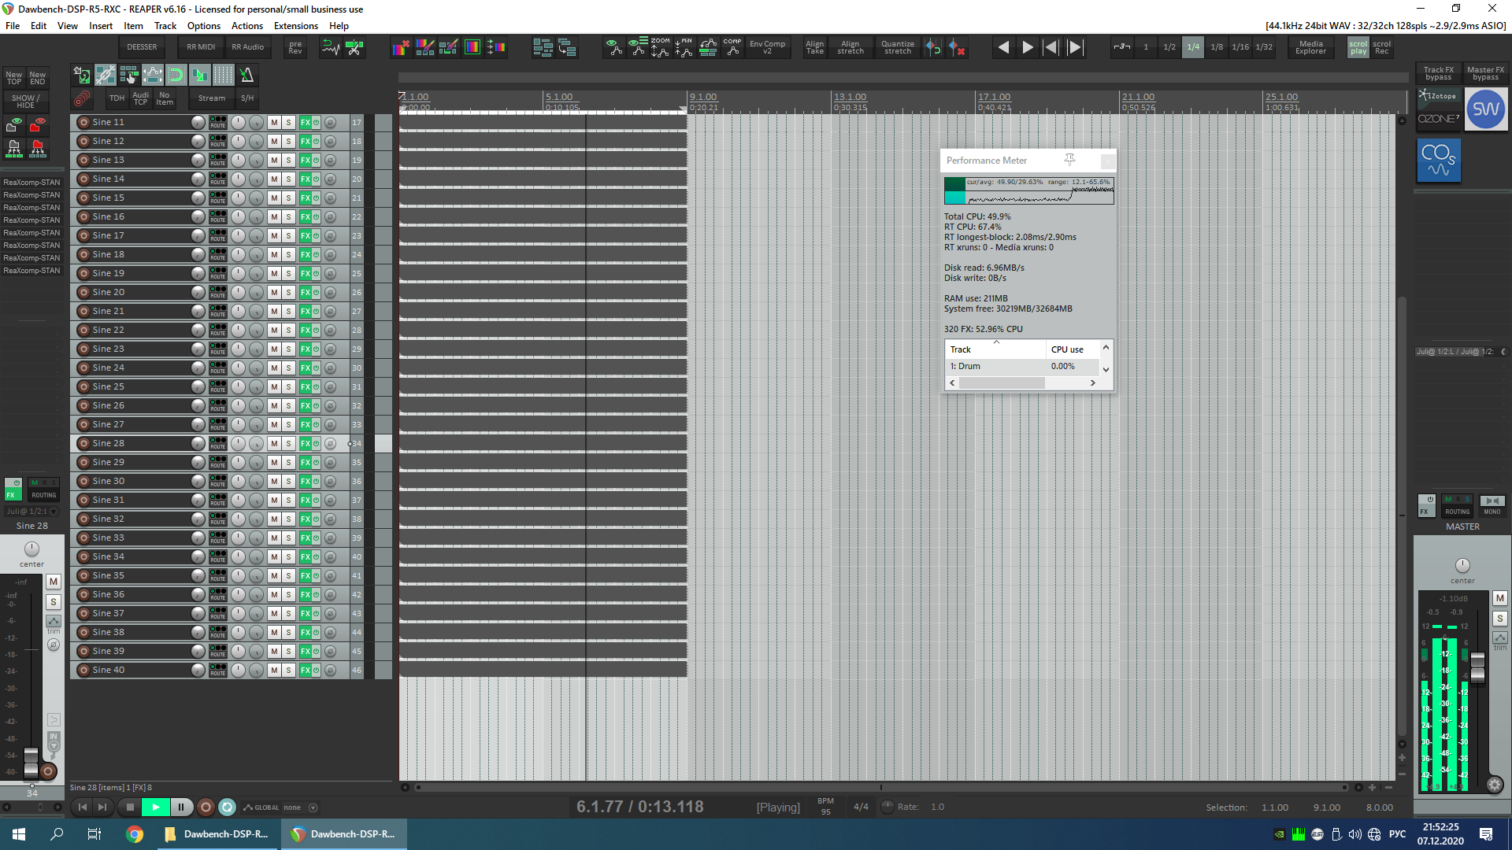Open global automation override dropdown
This screenshot has height=850, width=1512.
tap(313, 807)
